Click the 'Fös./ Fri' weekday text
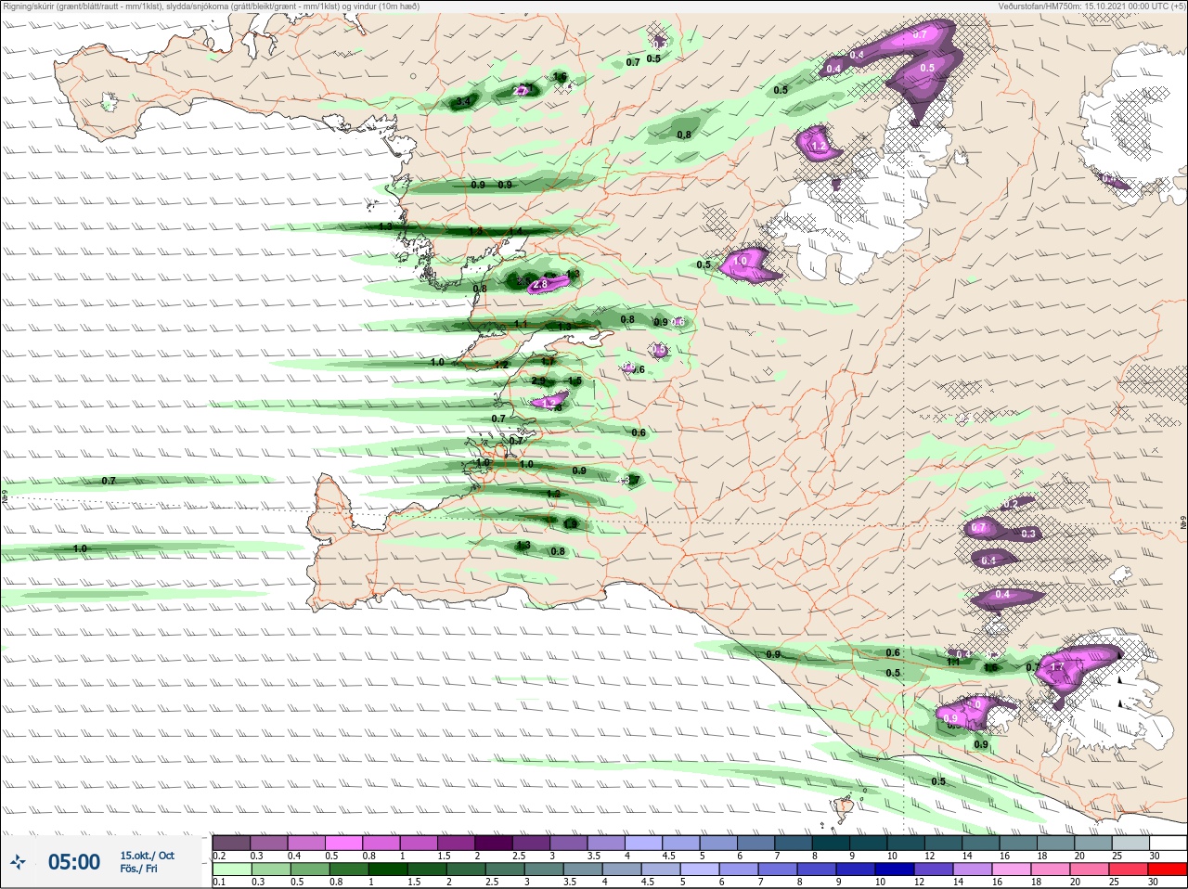The width and height of the screenshot is (1188, 889). [138, 869]
